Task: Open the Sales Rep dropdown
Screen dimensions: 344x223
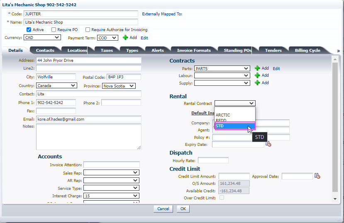Action: [111, 172]
